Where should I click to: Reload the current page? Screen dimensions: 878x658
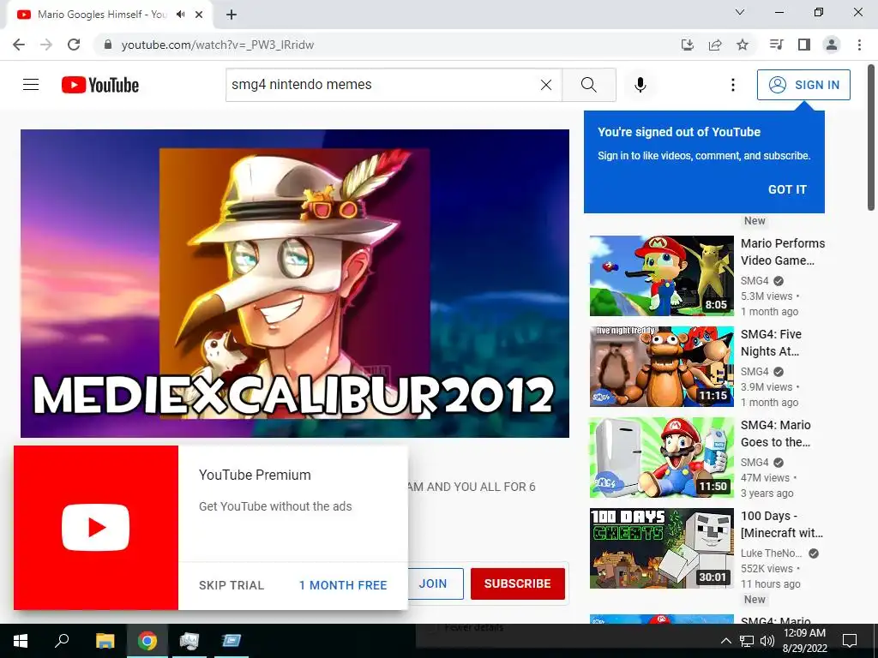coord(74,45)
